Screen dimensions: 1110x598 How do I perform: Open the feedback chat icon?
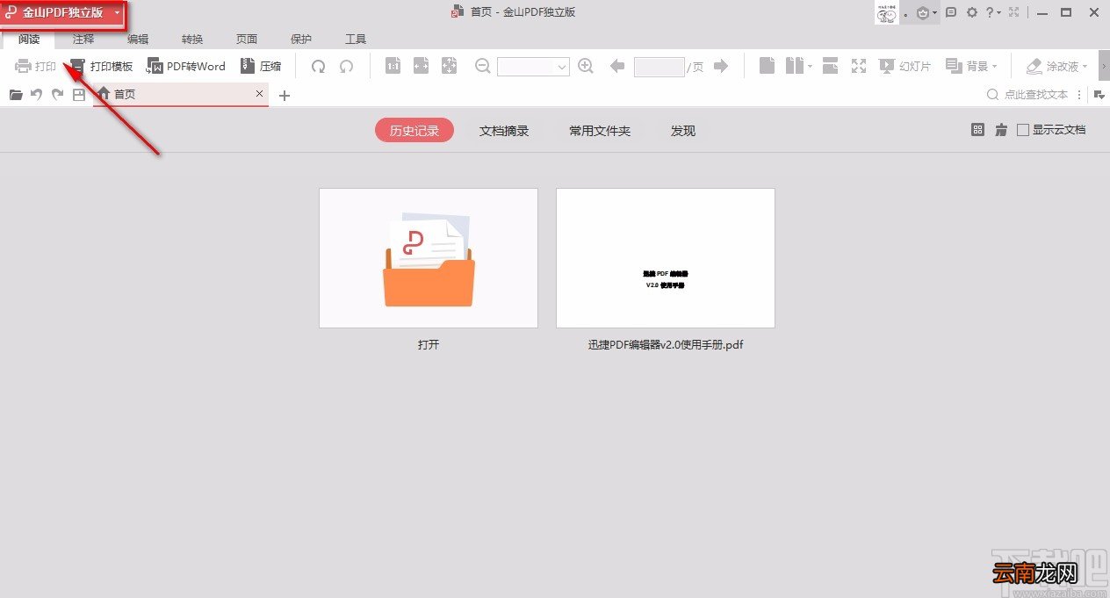[950, 12]
